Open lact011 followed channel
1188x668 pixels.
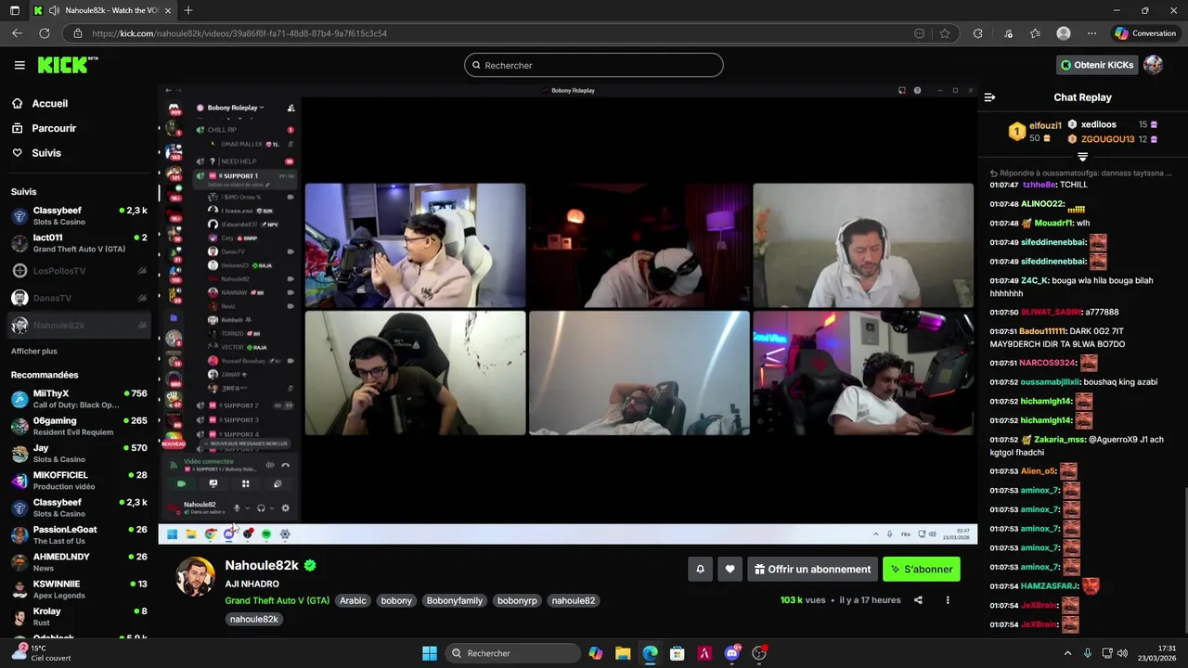pos(79,243)
